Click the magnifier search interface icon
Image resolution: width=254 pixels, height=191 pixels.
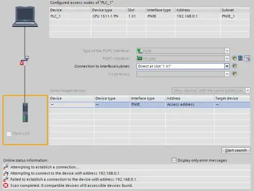[247, 58]
